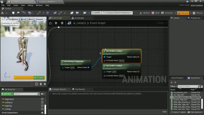204x115 pixels.
Task: Toggle the eye icon on RightHand variable
Action: 42,99
